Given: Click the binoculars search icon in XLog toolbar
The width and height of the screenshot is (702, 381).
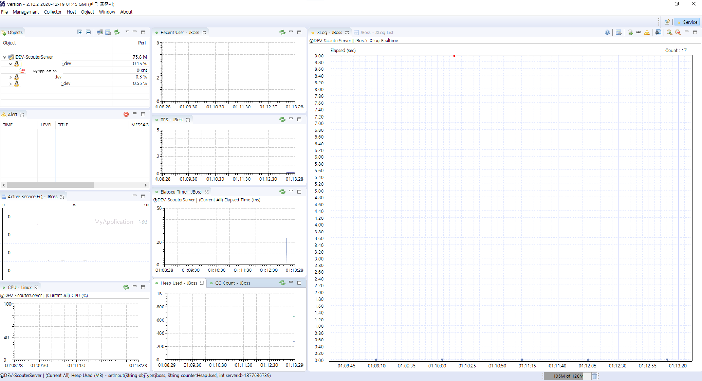Looking at the screenshot, I should (658, 32).
